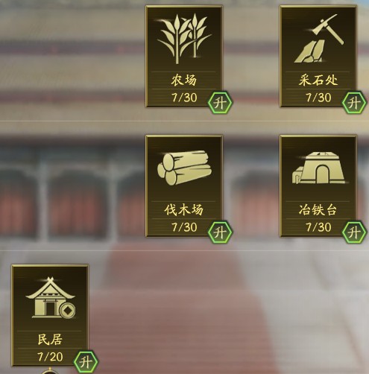Screen dimensions: 369x374
Task: Upgrade 伐木场 via its green 升 hexagon
Action: tap(220, 232)
